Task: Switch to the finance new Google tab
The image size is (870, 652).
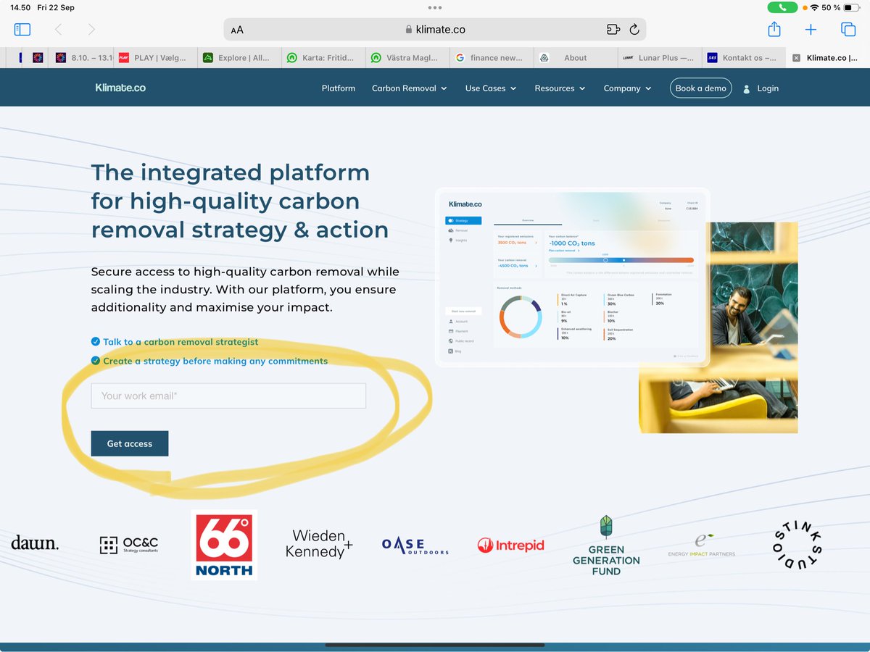Action: [x=492, y=58]
